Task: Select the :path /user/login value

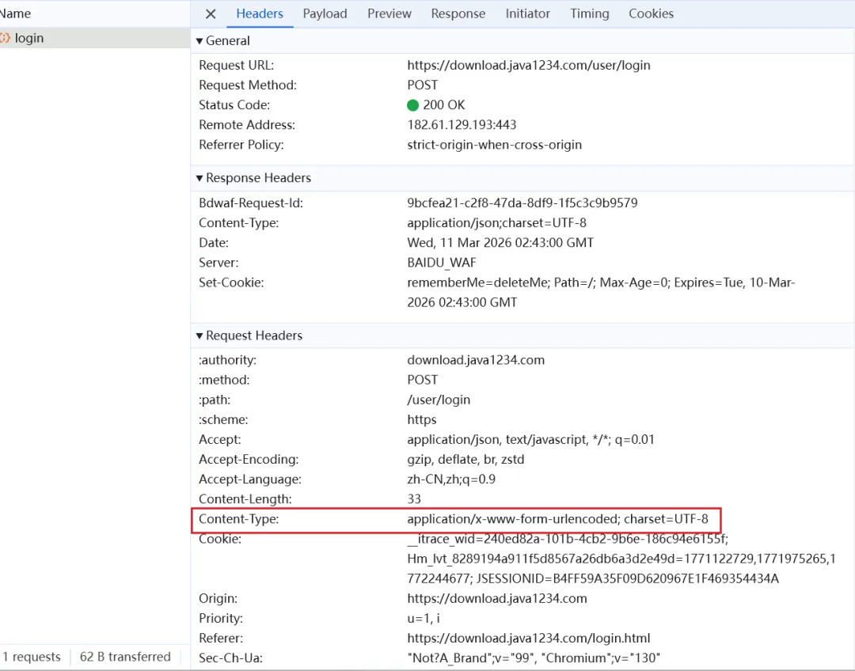Action: [x=439, y=400]
